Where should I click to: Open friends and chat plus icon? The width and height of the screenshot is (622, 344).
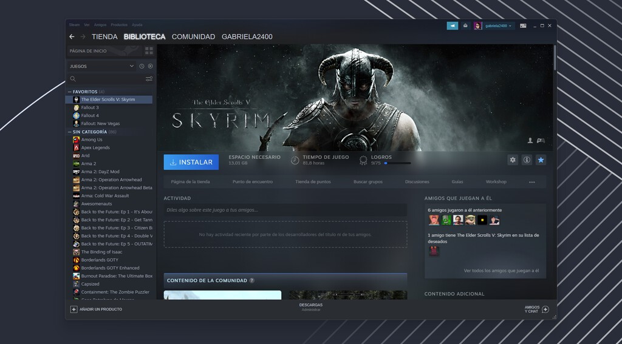click(x=545, y=309)
